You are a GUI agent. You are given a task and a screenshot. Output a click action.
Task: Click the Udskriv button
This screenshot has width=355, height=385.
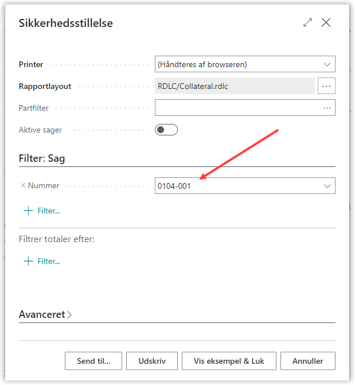(152, 361)
